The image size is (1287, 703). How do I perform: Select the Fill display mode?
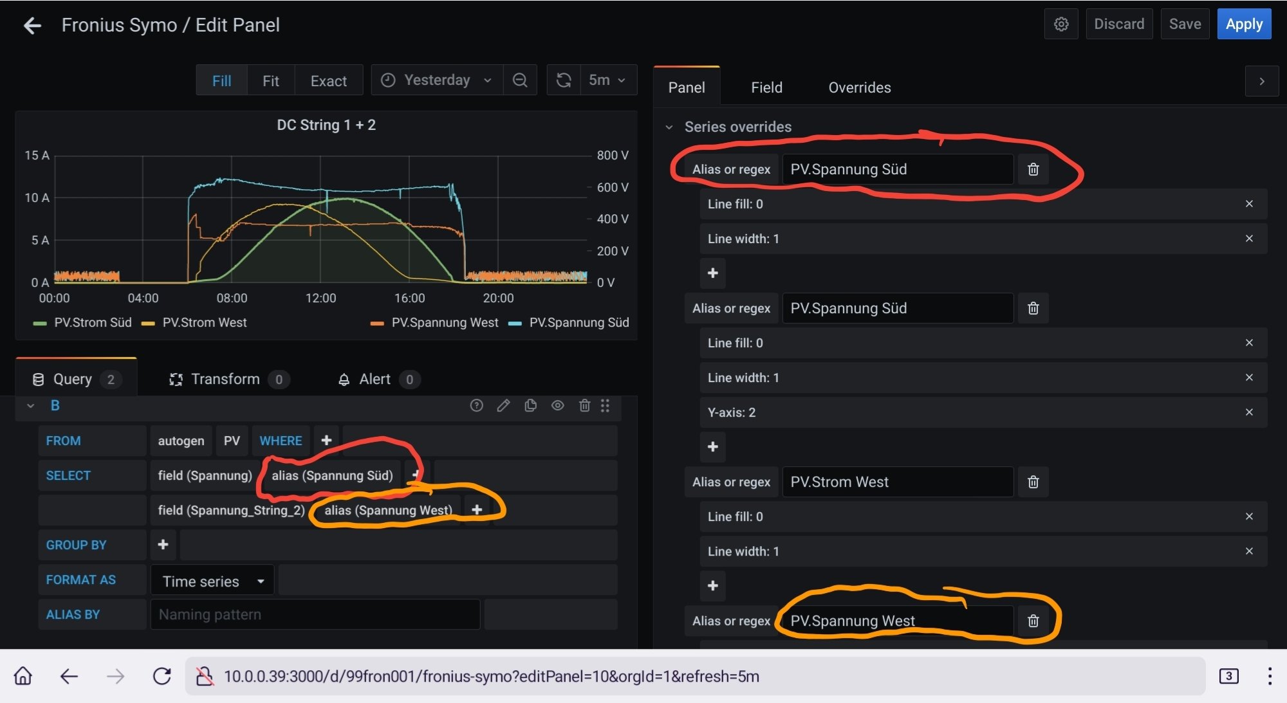tap(221, 81)
